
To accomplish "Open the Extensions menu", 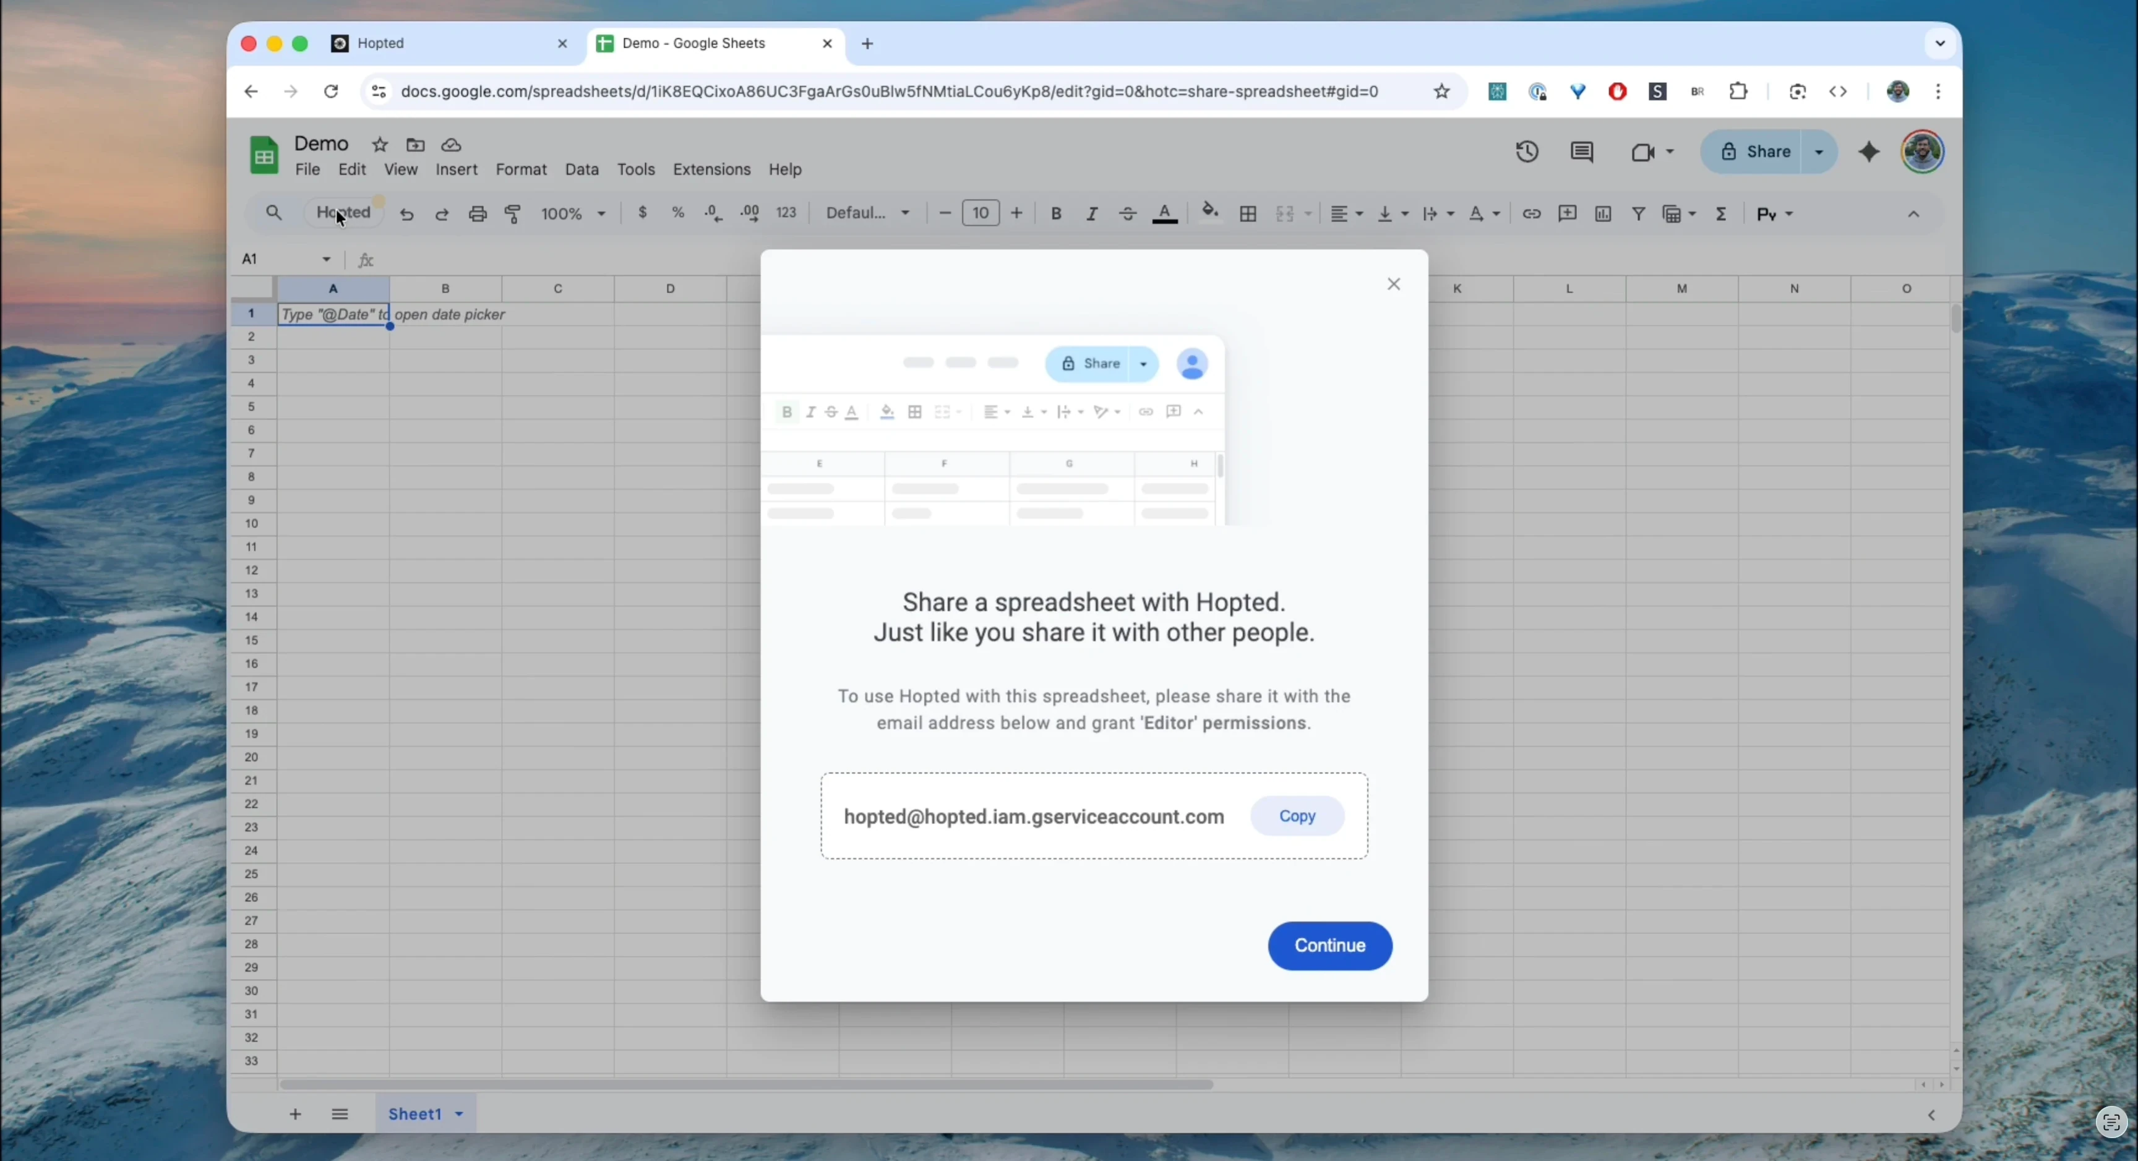I will [711, 169].
